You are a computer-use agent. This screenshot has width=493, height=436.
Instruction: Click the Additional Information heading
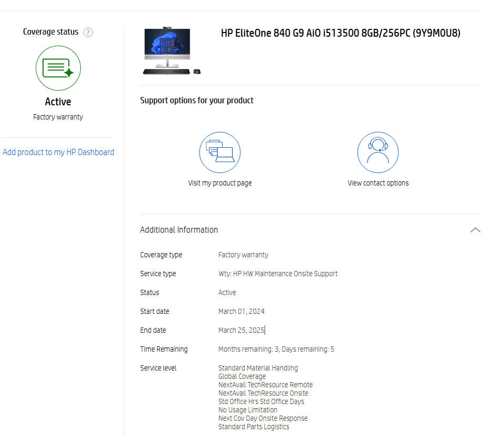(179, 230)
